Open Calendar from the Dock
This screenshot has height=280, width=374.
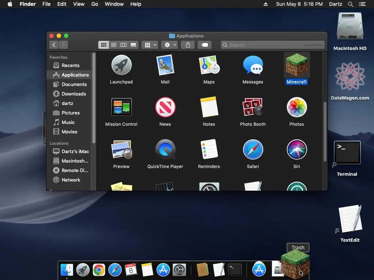tap(131, 270)
